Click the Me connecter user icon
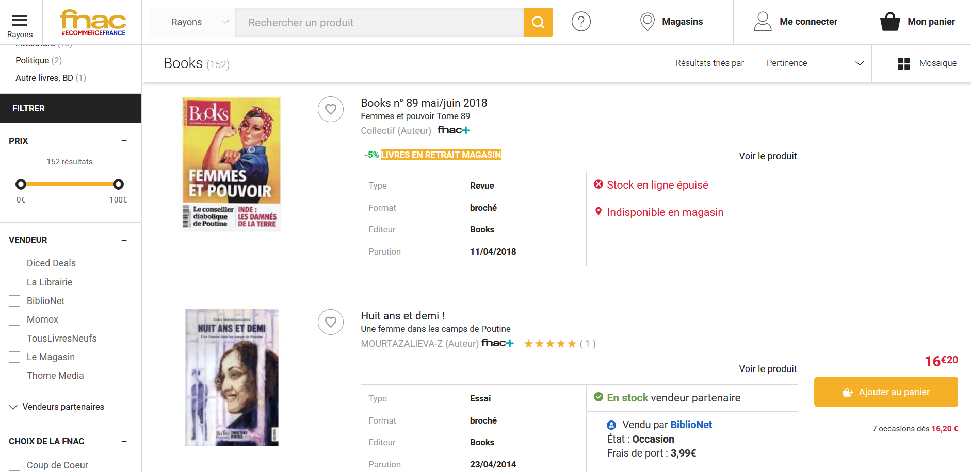 763,22
